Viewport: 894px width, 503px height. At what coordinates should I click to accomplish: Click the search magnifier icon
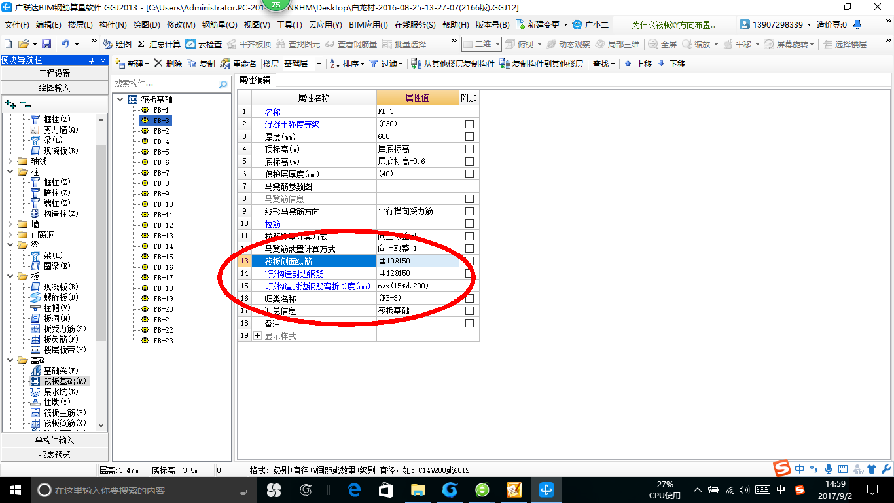(223, 84)
